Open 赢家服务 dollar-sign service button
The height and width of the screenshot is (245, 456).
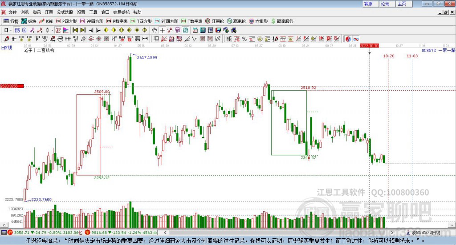(282, 21)
